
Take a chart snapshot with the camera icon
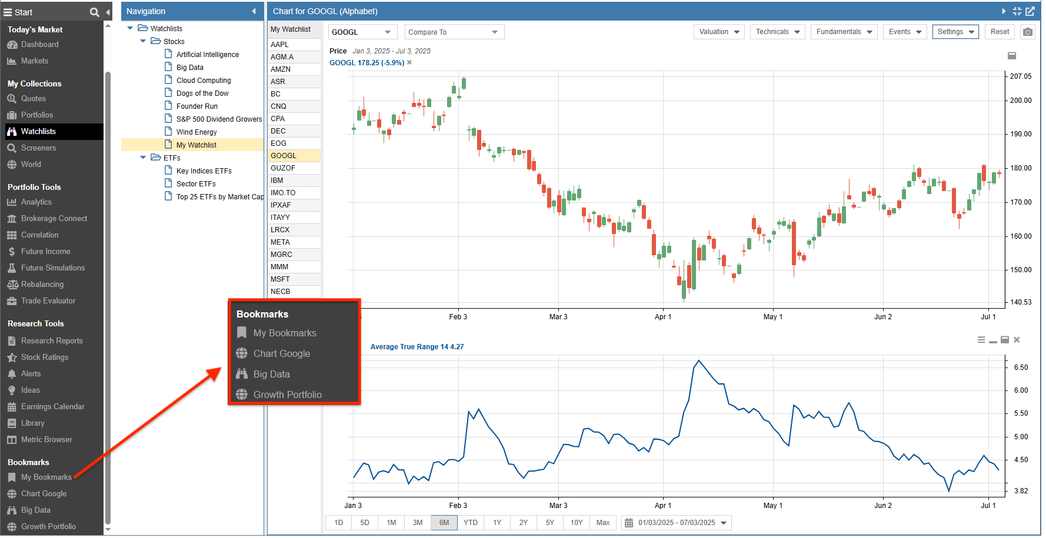pos(1027,32)
